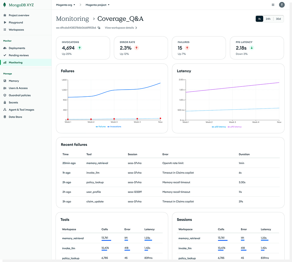The height and width of the screenshot is (262, 292).
Task: Click memory_retrieval row in Sessions table
Action: [228, 238]
